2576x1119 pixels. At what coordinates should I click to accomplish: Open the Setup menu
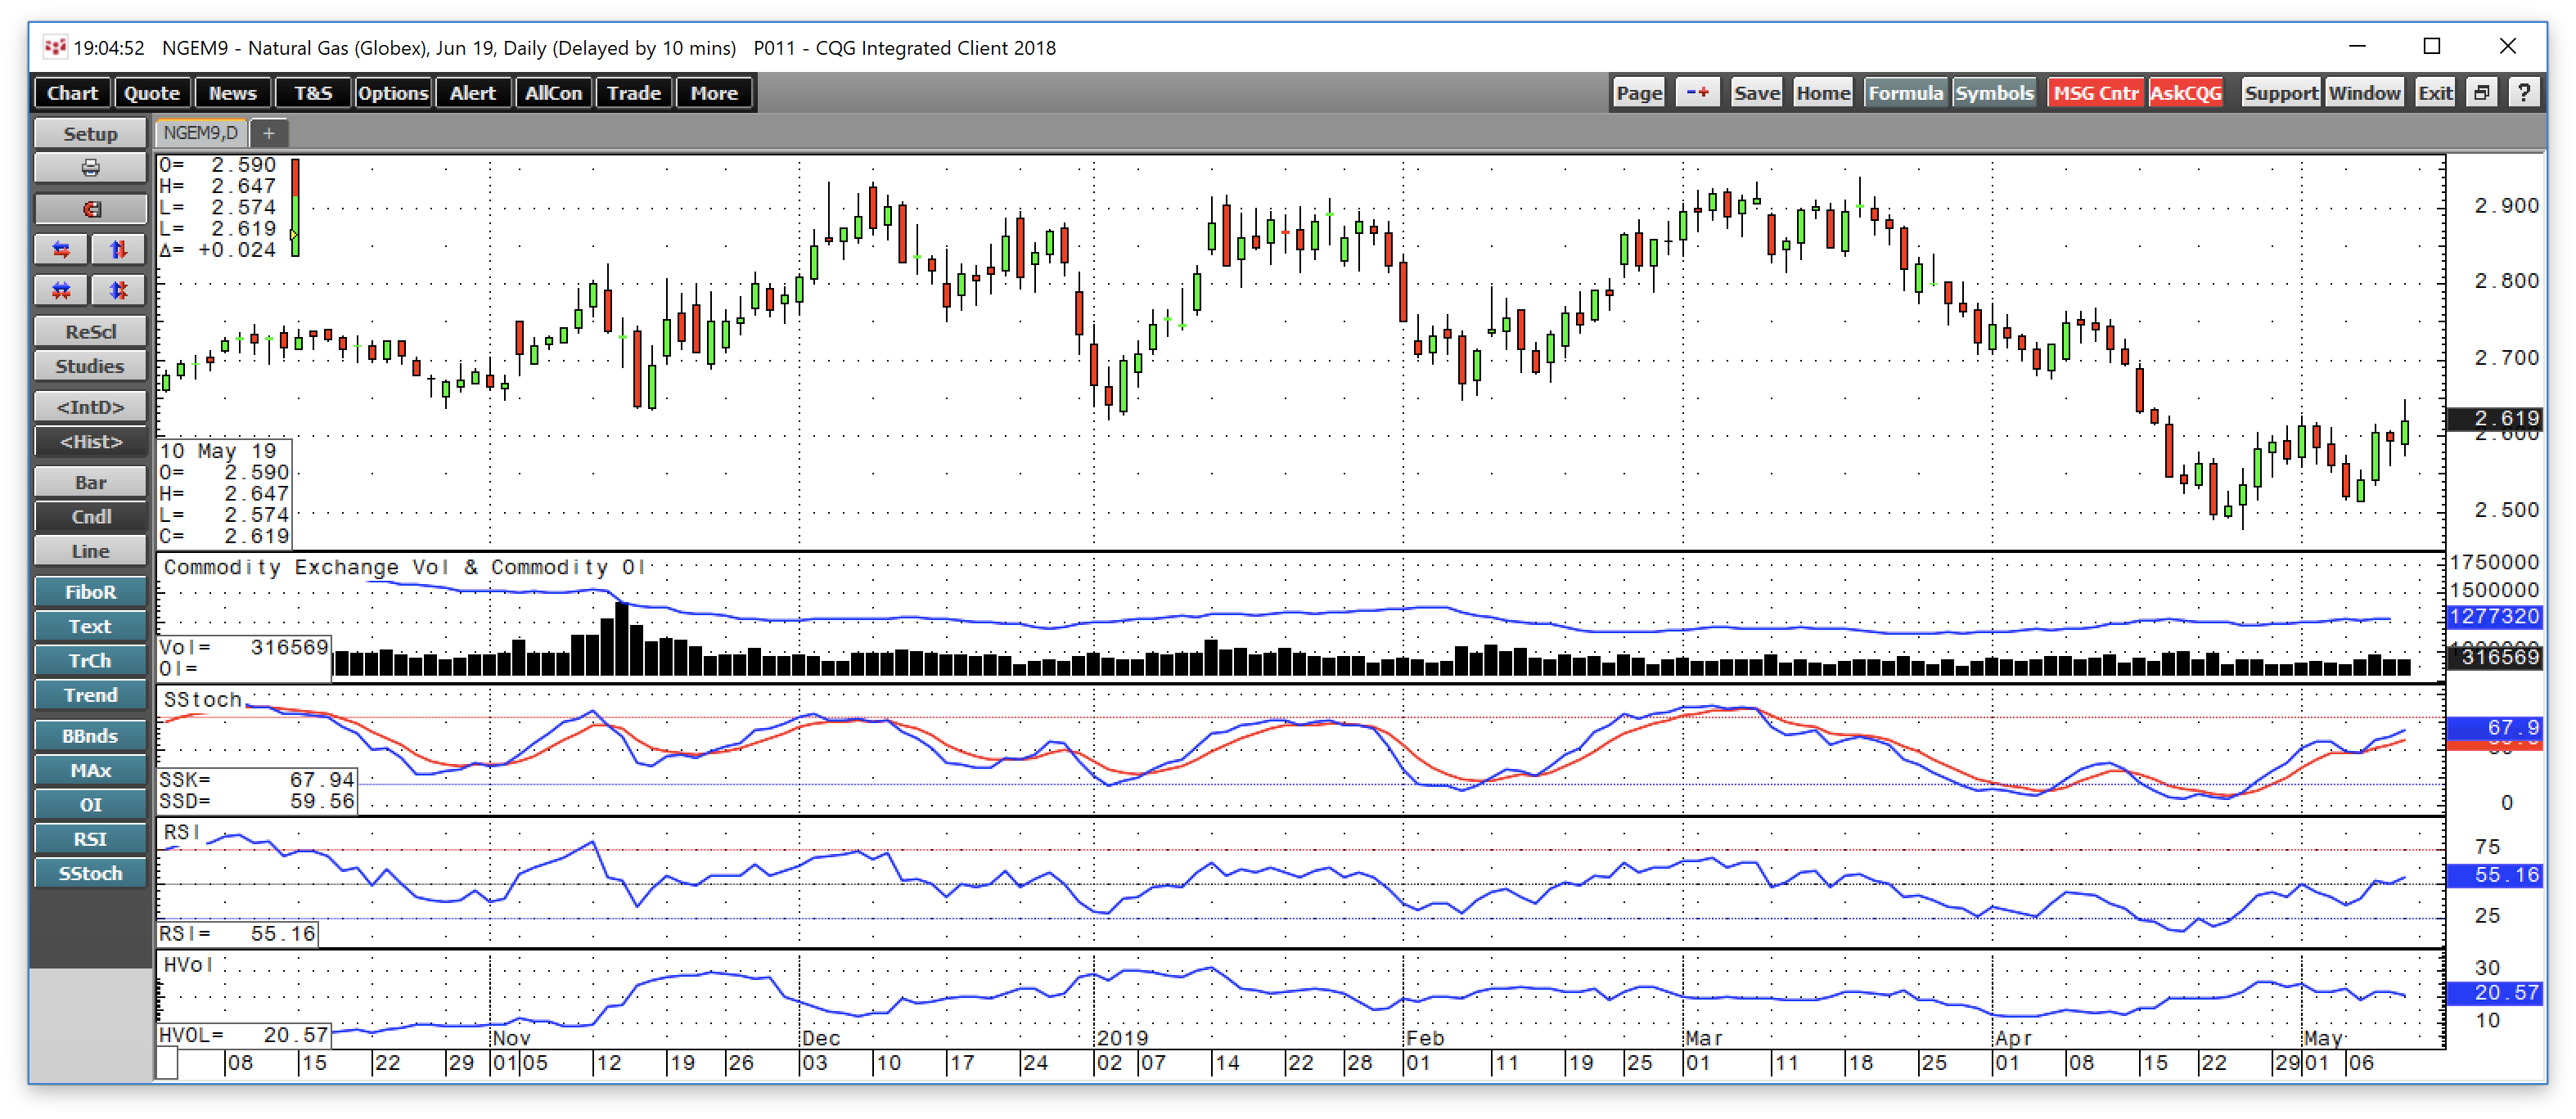pyautogui.click(x=90, y=134)
